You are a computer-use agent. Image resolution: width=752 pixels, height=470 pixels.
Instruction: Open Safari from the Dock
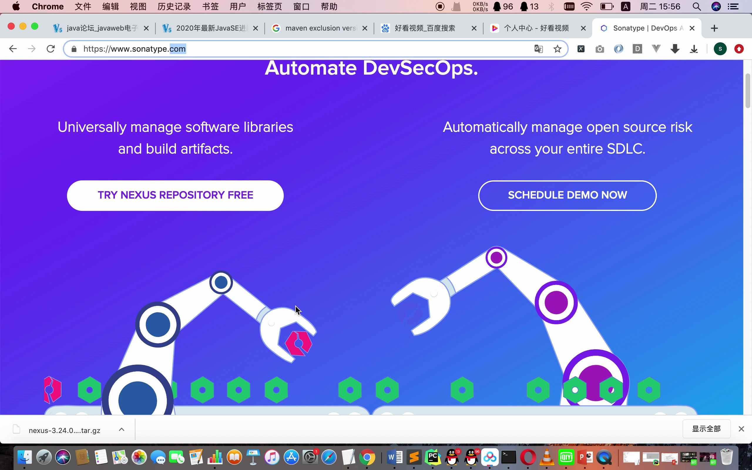click(x=329, y=457)
